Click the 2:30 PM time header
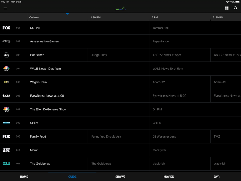 (218, 17)
